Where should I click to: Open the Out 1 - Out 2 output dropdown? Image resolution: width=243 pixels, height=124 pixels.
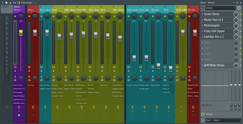pos(223,120)
